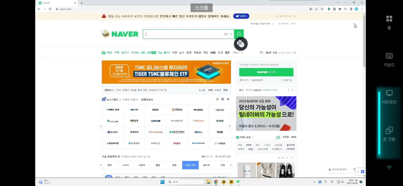The image size is (403, 186).
Task: Select the 레시피 topic tab
Action: click(x=207, y=165)
